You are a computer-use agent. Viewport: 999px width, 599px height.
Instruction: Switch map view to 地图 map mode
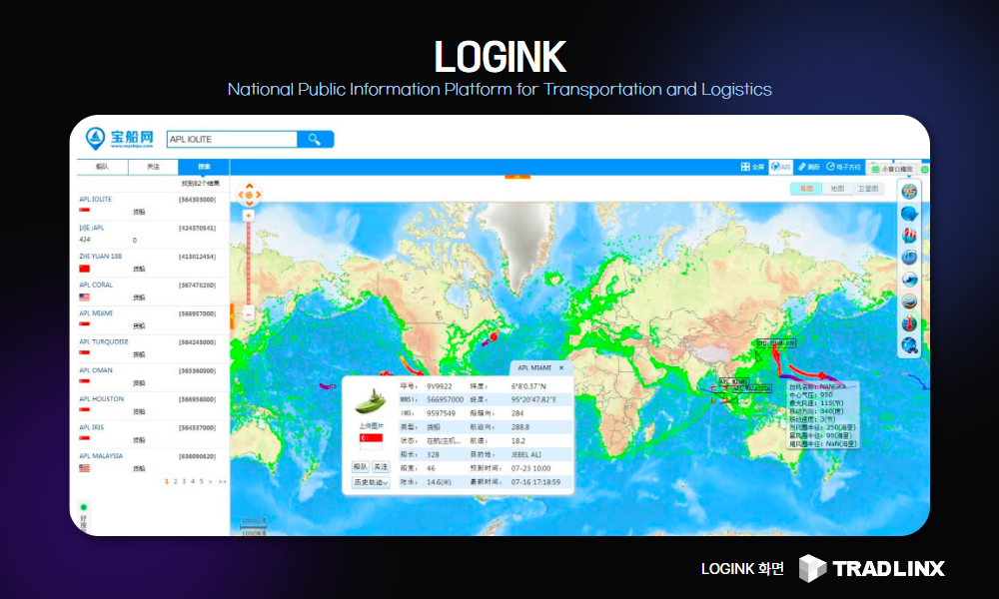click(837, 189)
